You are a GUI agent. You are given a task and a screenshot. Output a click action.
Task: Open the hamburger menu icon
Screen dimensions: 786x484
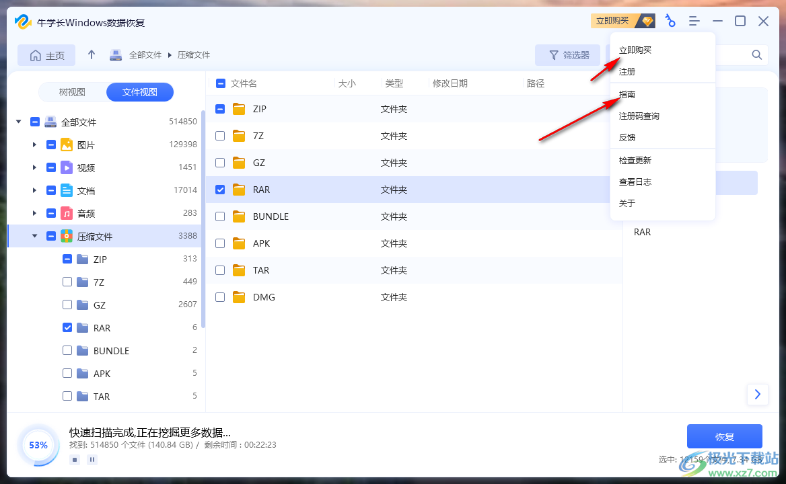694,21
